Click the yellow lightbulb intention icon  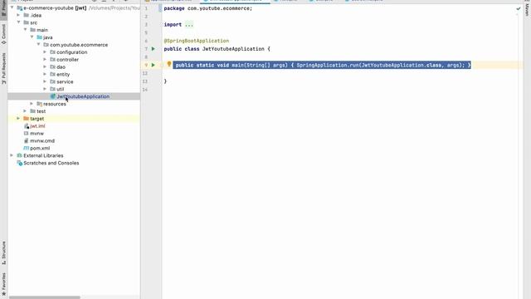[x=169, y=64]
